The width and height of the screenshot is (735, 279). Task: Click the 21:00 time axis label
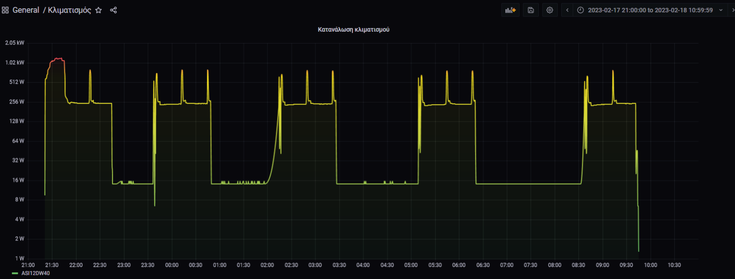pos(28,265)
